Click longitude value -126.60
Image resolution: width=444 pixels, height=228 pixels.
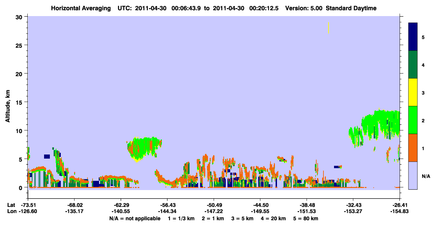tap(28, 212)
